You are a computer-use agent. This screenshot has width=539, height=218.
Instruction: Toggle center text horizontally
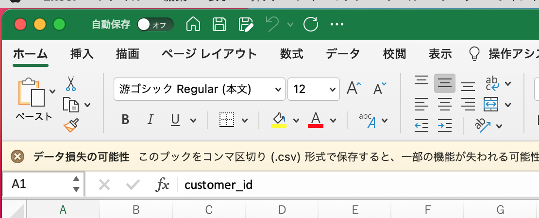tap(445, 104)
